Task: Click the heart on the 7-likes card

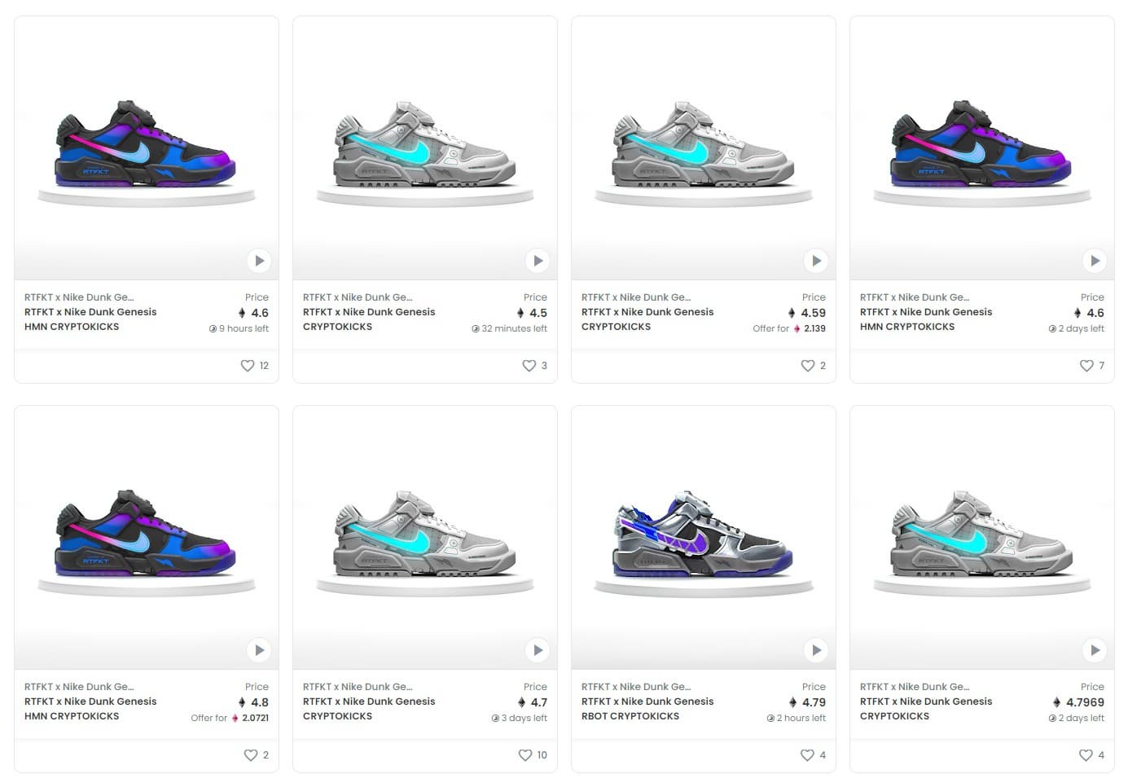Action: (1086, 366)
